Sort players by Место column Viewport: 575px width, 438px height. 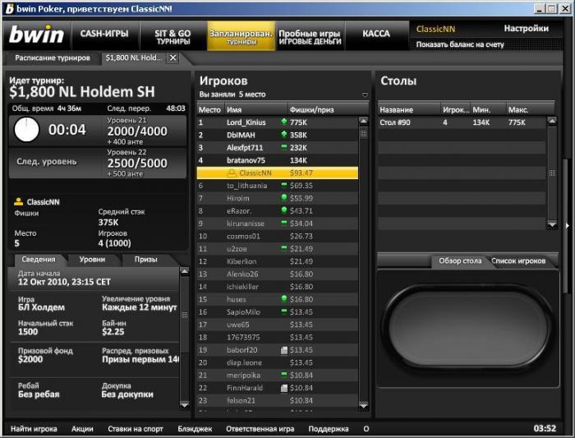[209, 109]
